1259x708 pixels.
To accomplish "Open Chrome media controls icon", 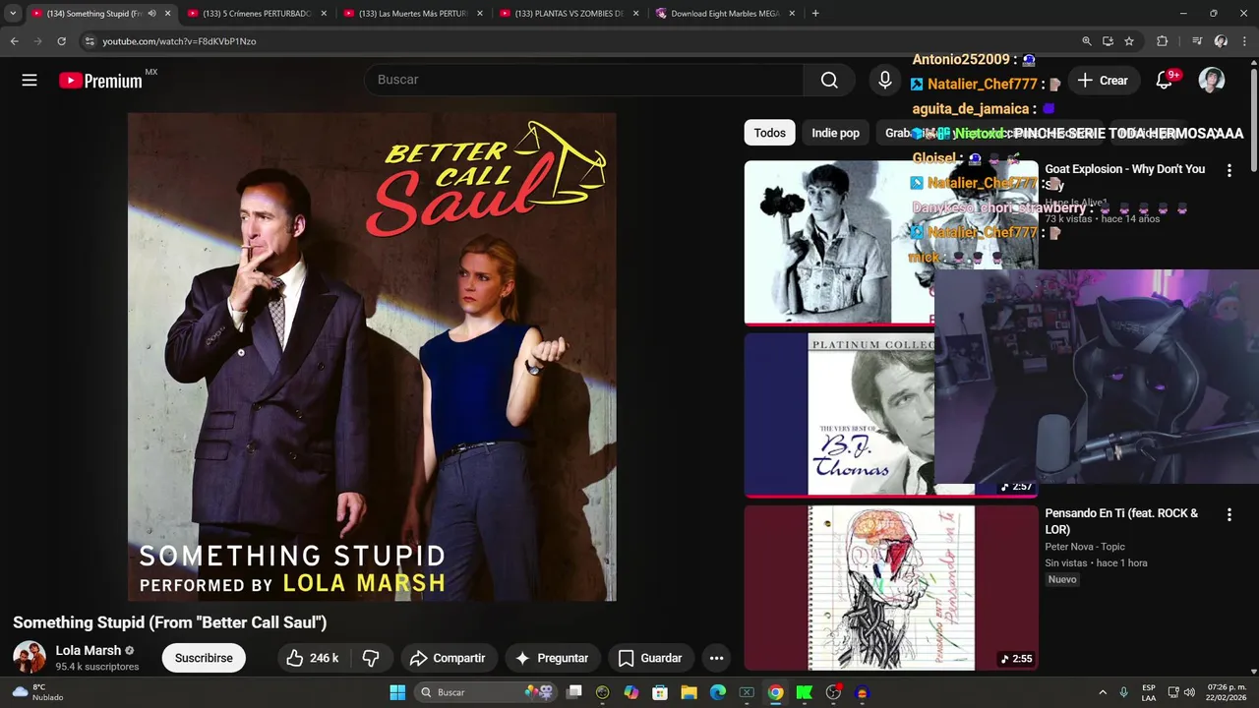I will [1196, 41].
